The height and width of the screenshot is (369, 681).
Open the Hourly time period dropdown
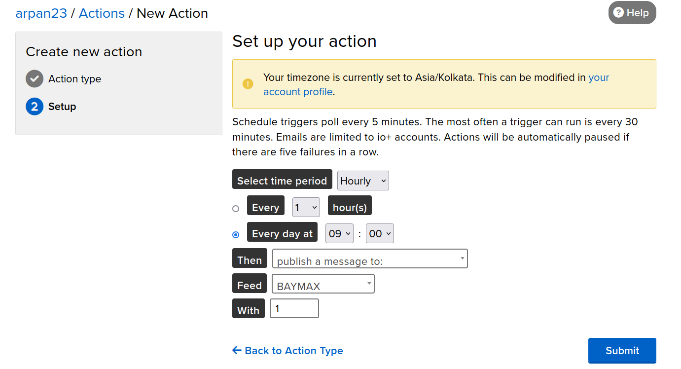click(363, 181)
